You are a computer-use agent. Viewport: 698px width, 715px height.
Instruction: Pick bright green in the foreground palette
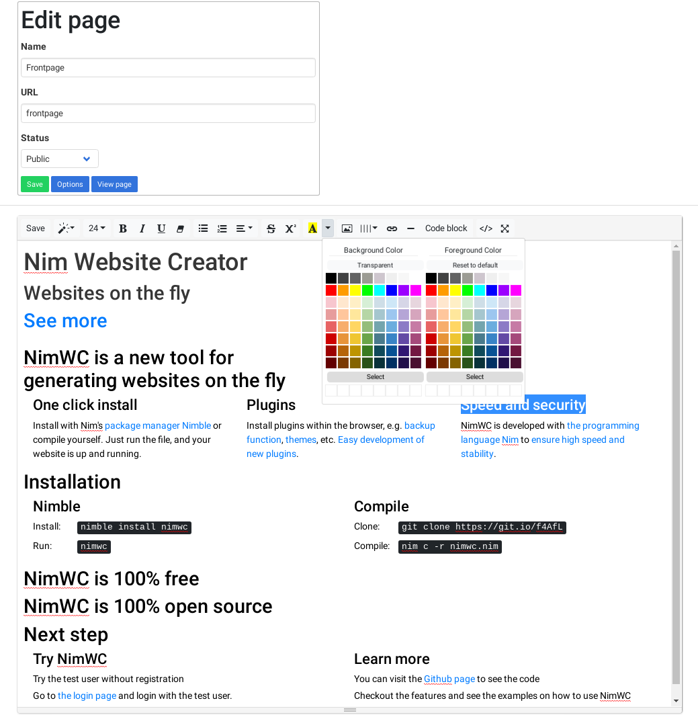467,290
